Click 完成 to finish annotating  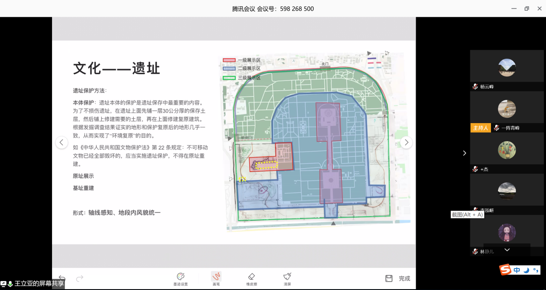(x=404, y=278)
